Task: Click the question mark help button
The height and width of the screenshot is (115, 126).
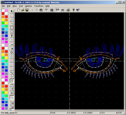Action: click(x=74, y=10)
